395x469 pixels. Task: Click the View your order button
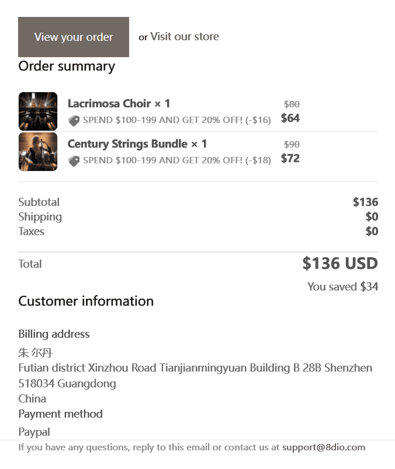point(74,37)
